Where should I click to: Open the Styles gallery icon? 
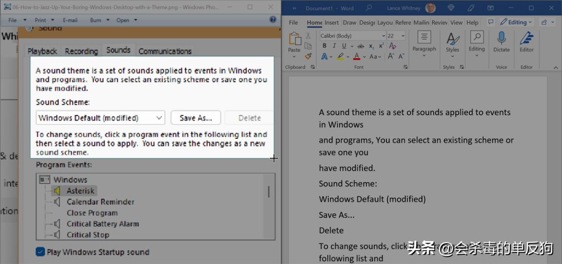pos(452,39)
